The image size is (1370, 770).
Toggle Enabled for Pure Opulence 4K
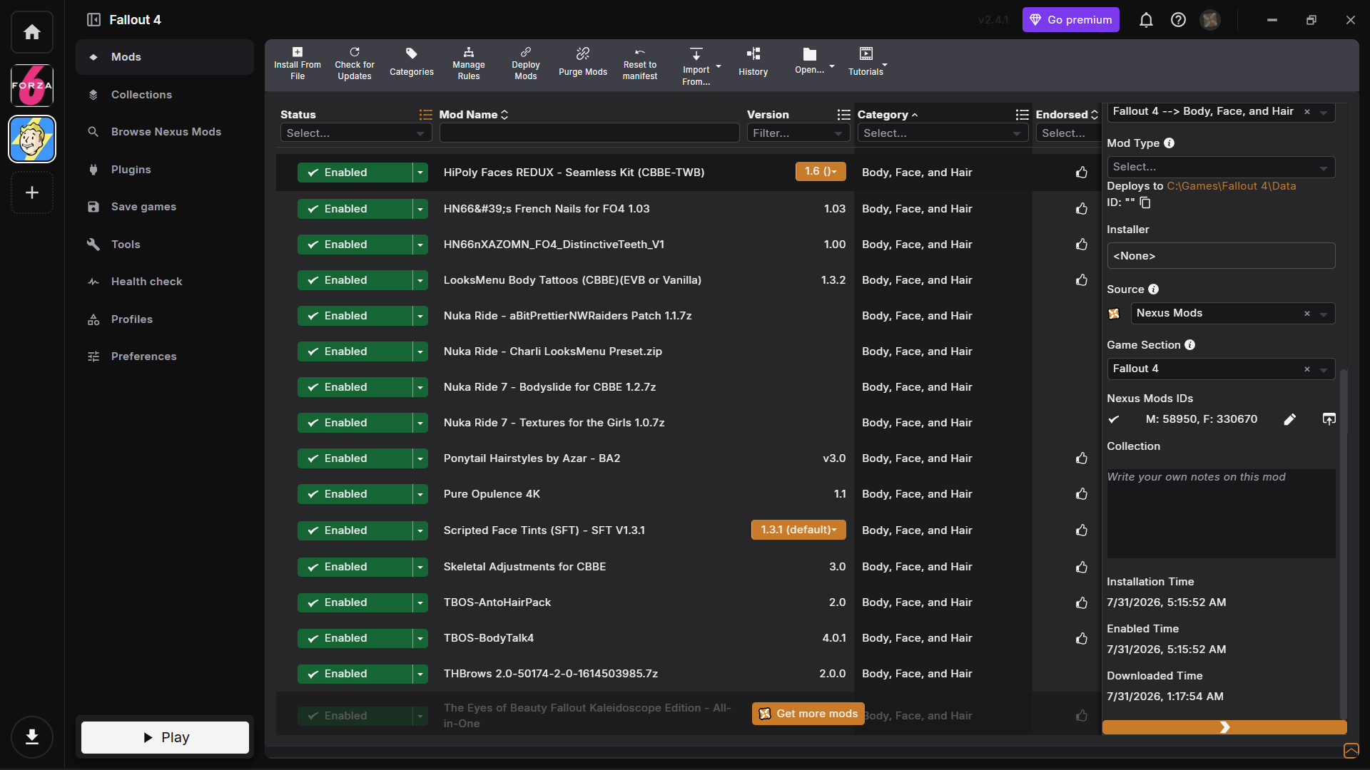355,494
